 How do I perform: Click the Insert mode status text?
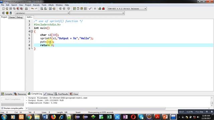pyautogui.click(x=78, y=112)
